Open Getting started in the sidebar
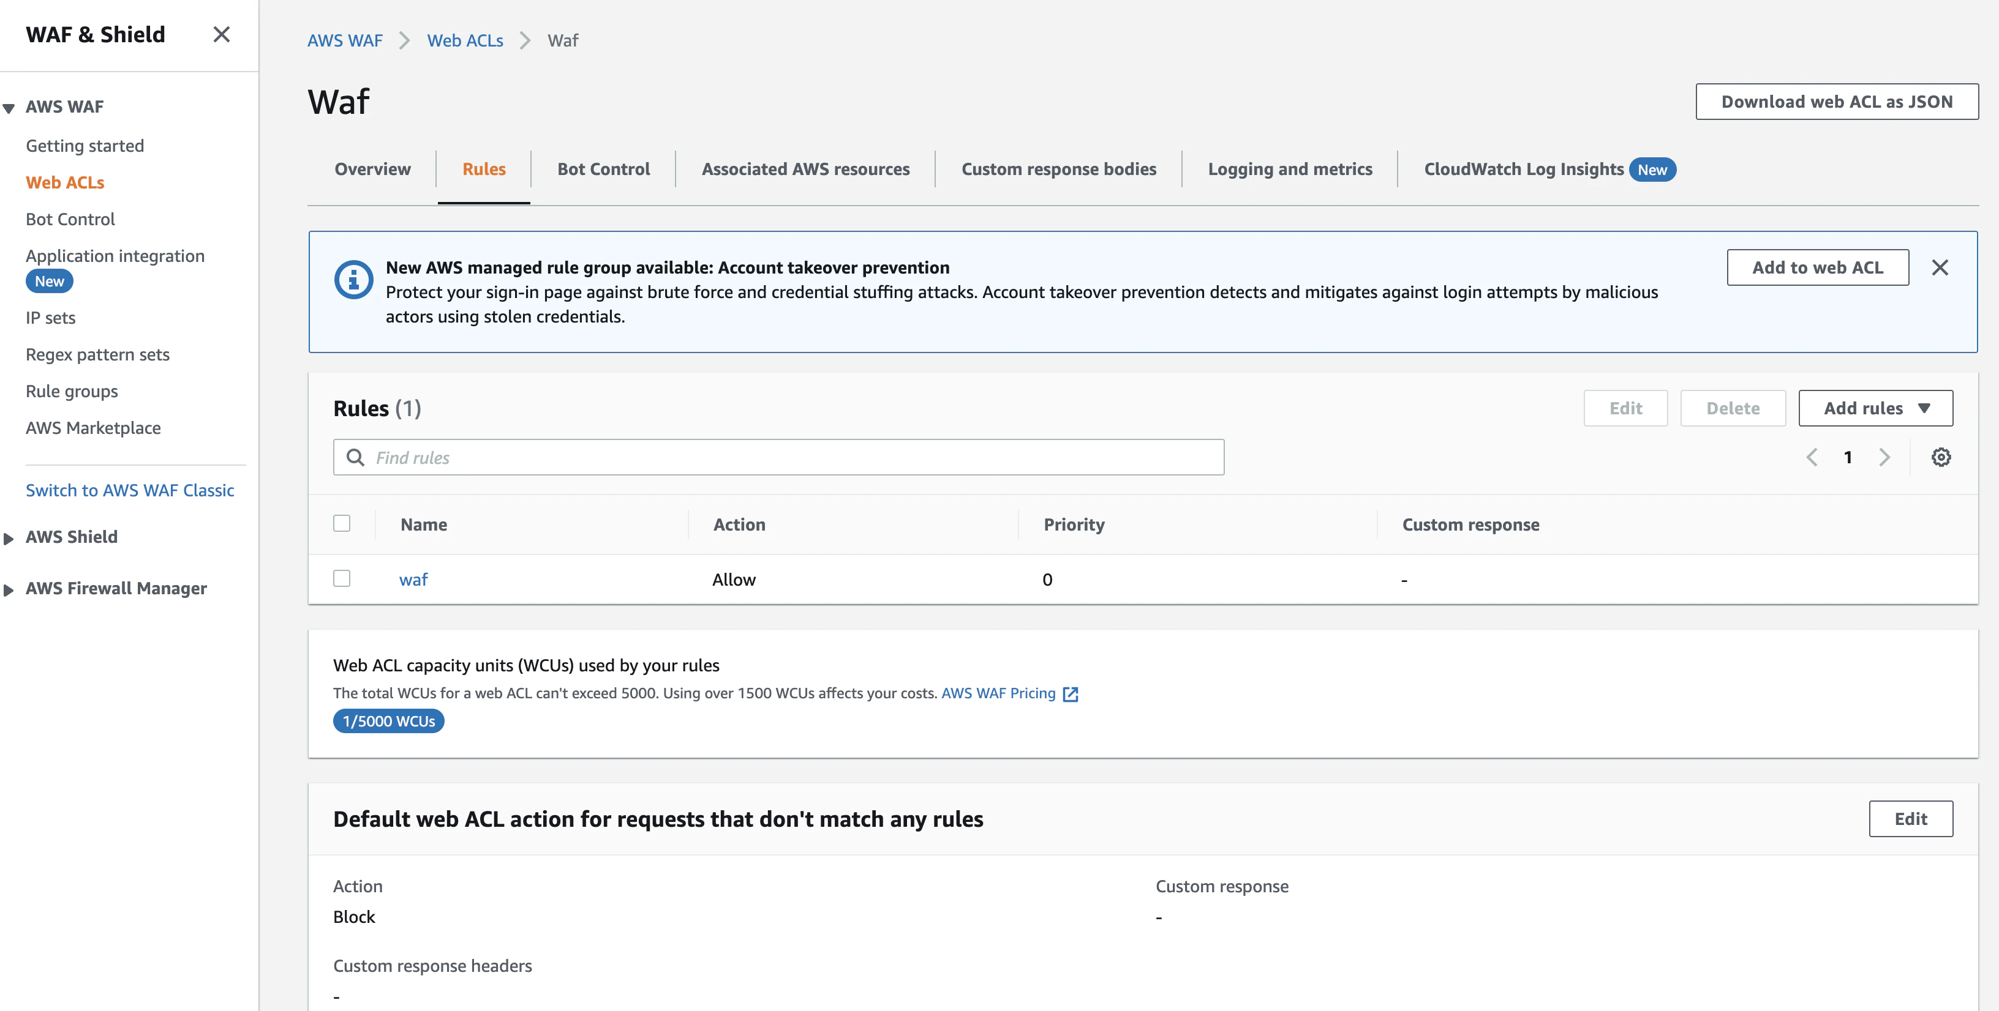Image resolution: width=1999 pixels, height=1011 pixels. click(85, 146)
